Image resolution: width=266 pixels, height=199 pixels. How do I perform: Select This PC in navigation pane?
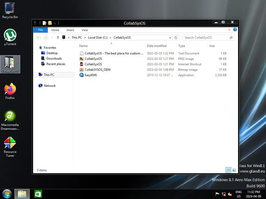[x=54, y=75]
